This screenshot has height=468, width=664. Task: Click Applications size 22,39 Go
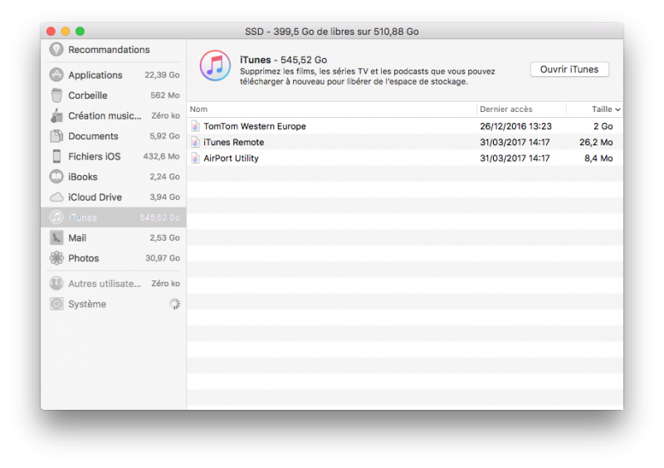click(162, 75)
